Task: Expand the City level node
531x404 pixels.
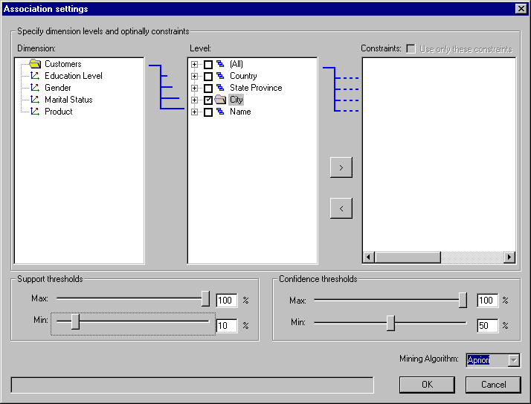Action: coord(194,100)
